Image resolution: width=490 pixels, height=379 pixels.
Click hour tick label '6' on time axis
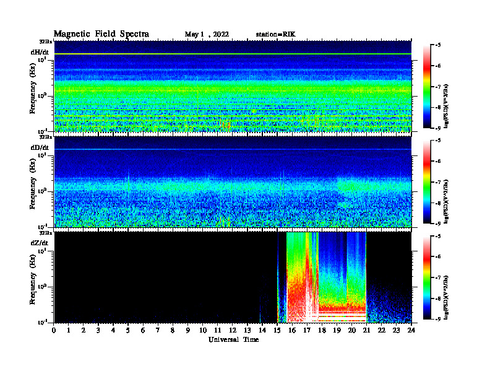click(x=143, y=331)
